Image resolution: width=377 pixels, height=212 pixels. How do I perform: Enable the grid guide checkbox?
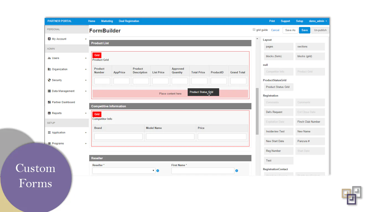pos(254,29)
